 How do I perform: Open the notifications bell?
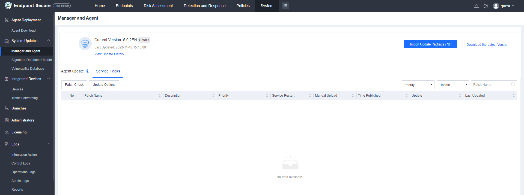click(477, 6)
